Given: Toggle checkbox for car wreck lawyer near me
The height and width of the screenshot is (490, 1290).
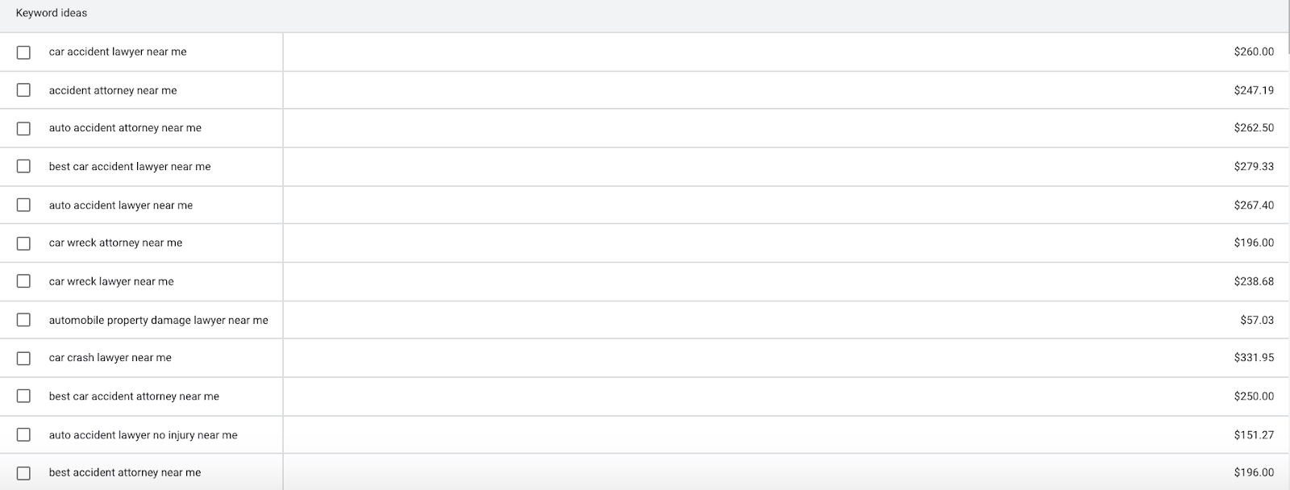Looking at the screenshot, I should tap(23, 281).
